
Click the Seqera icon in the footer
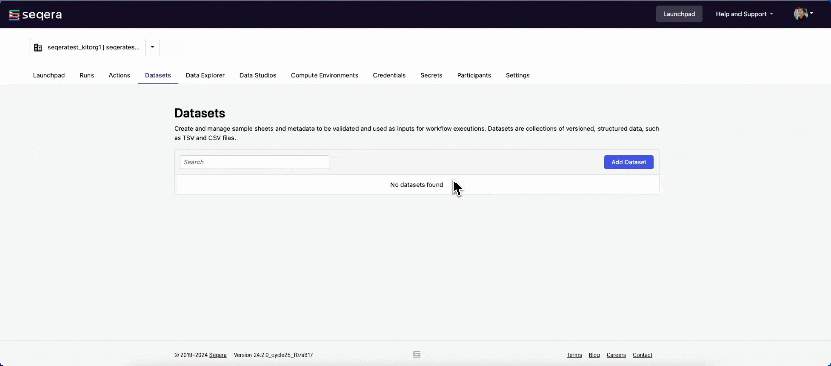(x=416, y=354)
